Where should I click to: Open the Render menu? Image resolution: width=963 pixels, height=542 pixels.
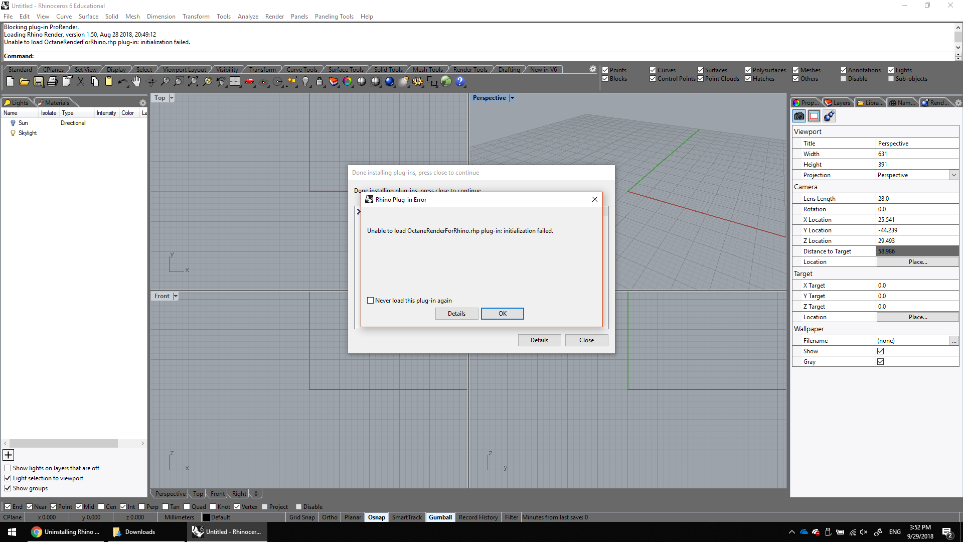click(x=274, y=17)
